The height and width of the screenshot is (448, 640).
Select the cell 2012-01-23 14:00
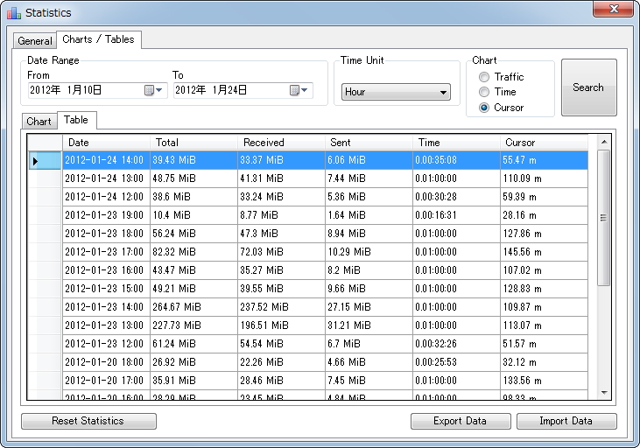click(106, 307)
